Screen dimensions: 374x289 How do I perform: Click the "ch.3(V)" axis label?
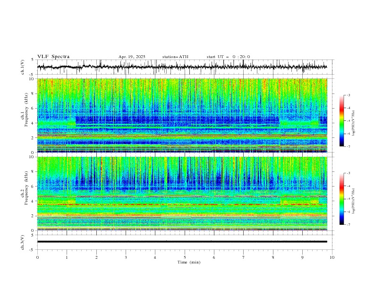pyautogui.click(x=23, y=242)
